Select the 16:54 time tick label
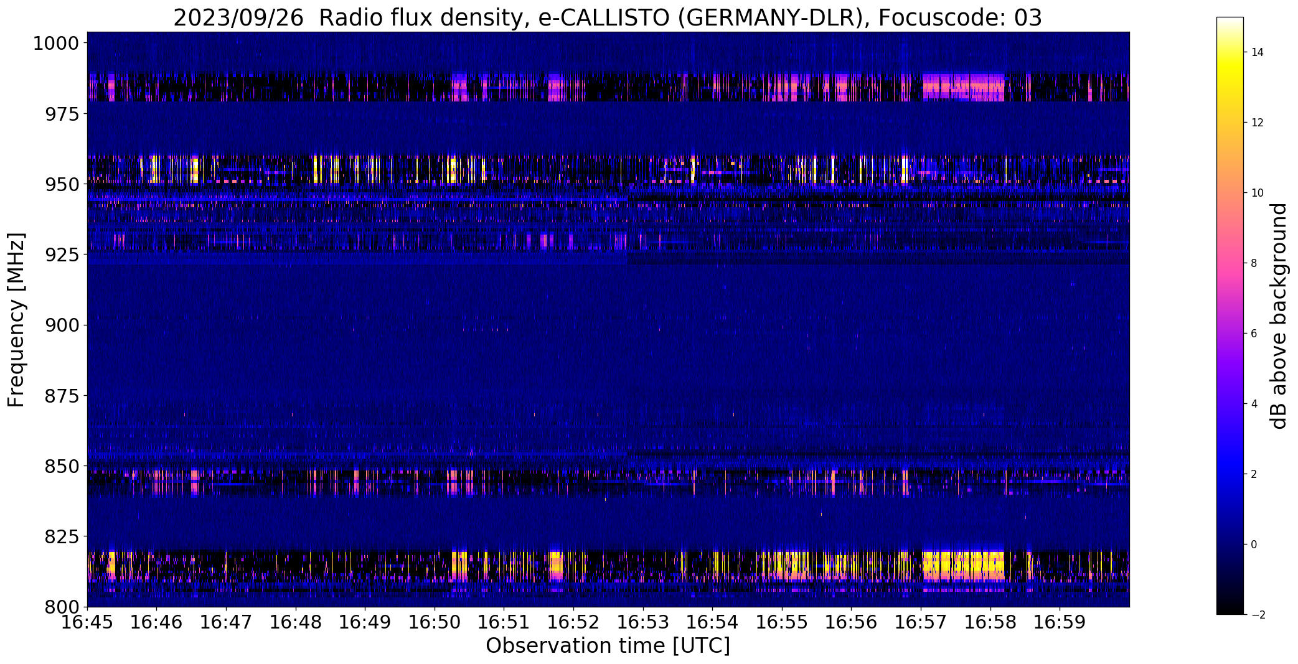This screenshot has height=664, width=1298. click(x=713, y=622)
